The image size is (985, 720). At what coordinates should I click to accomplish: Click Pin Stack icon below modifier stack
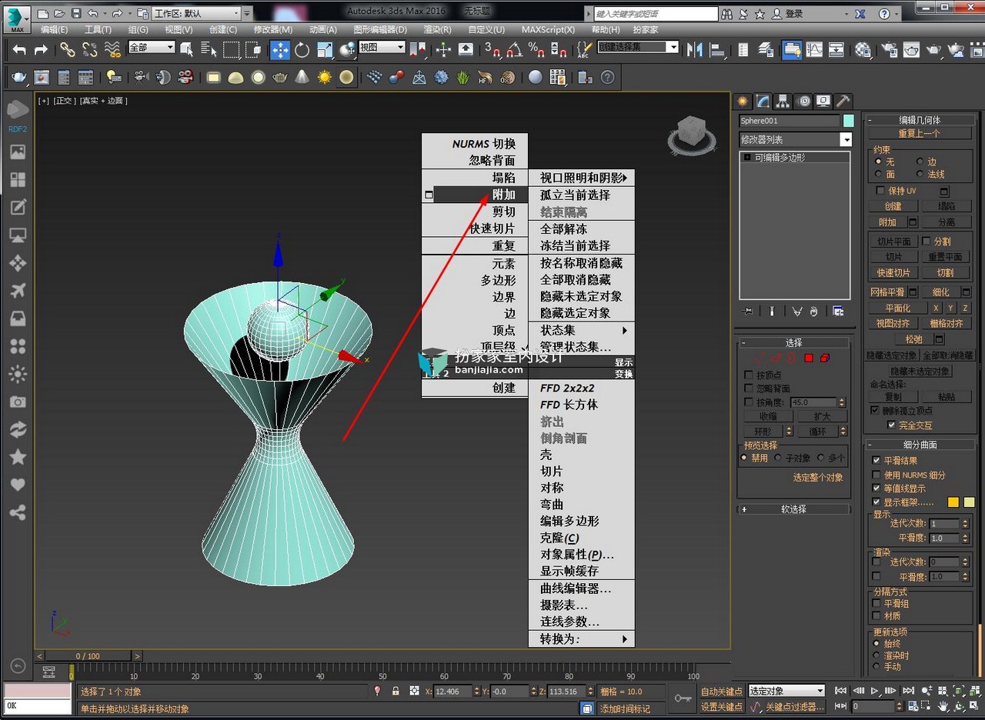(x=746, y=311)
